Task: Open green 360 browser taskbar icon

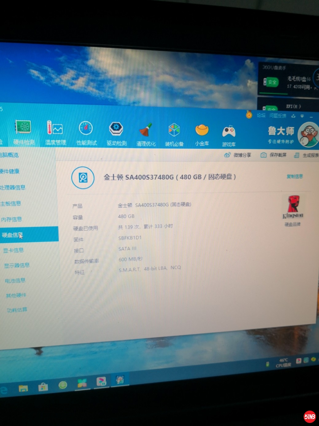Action: (63, 385)
